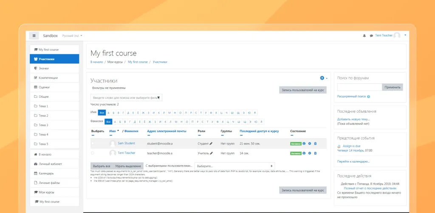Click the trash icon to unenrol Sam Student
The width and height of the screenshot is (435, 213).
(315, 144)
